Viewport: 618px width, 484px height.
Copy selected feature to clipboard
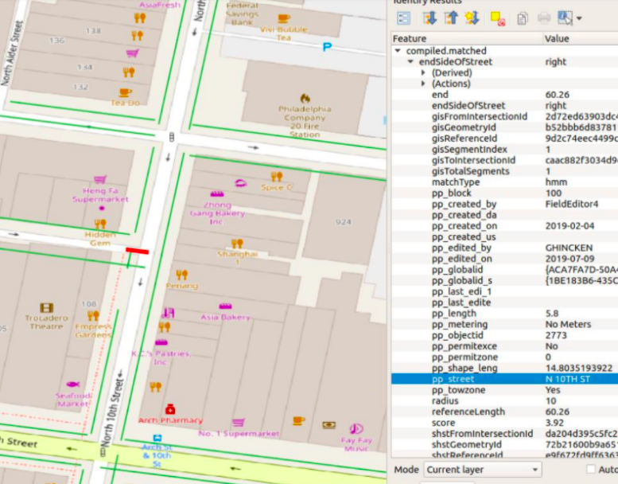point(522,18)
